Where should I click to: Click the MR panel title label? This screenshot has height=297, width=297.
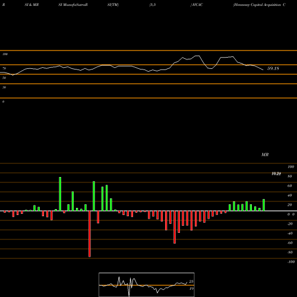click(265, 154)
